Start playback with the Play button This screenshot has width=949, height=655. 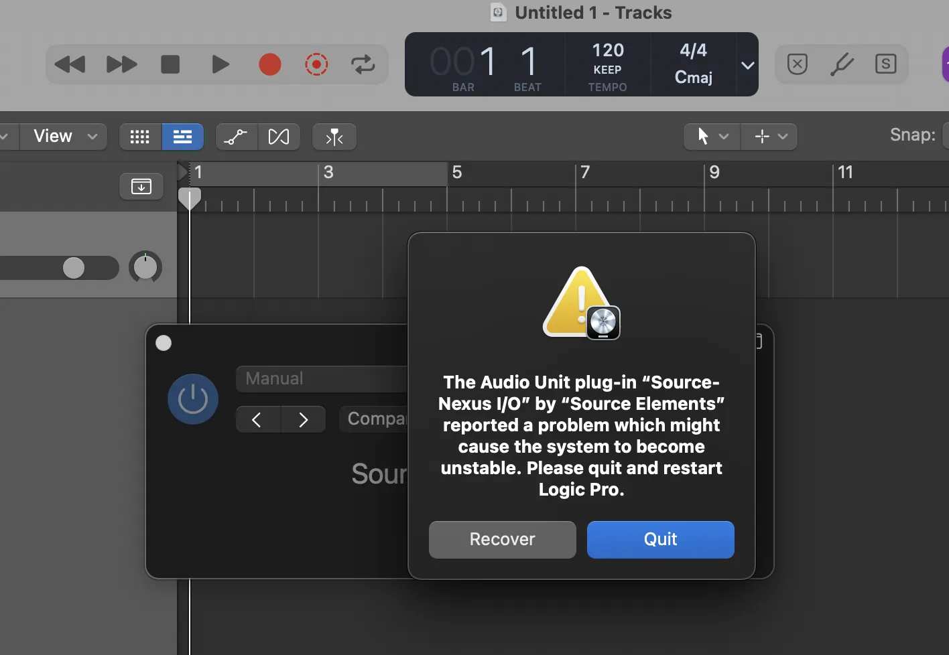pos(220,65)
